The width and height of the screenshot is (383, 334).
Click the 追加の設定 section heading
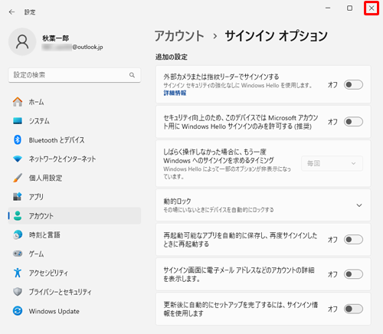tap(172, 57)
